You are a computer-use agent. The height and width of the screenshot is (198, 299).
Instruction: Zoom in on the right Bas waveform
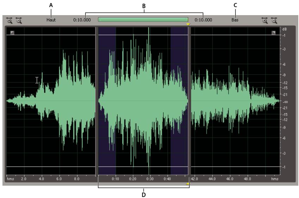(265, 20)
